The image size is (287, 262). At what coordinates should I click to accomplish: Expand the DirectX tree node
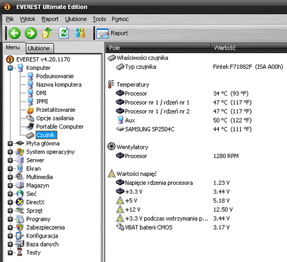10,202
